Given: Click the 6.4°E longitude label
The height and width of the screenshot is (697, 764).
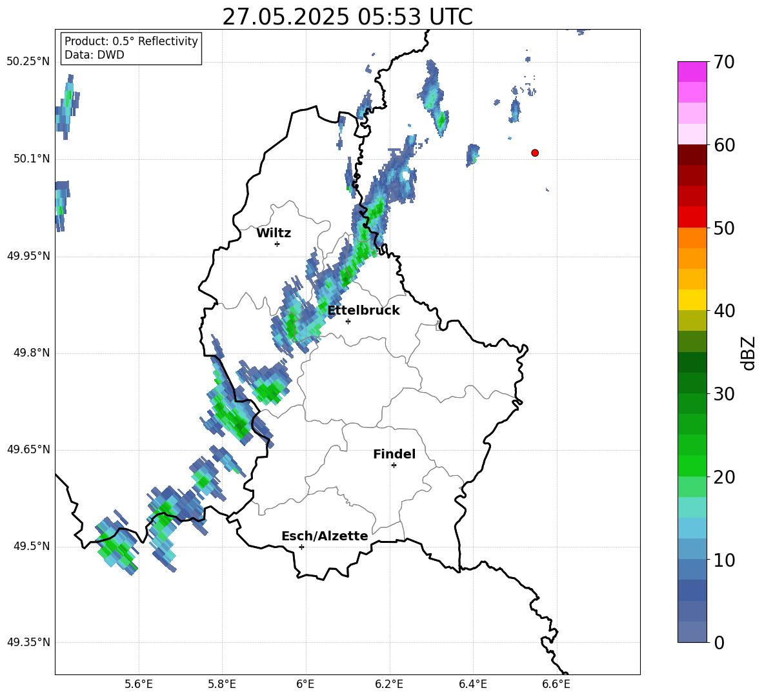Looking at the screenshot, I should pos(472,684).
